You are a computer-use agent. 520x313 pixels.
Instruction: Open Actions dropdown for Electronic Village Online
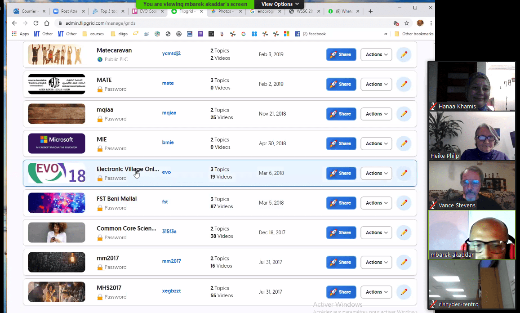click(376, 173)
